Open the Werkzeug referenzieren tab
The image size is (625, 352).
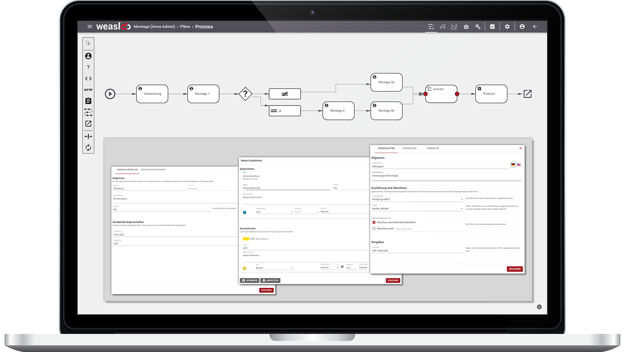tap(153, 169)
